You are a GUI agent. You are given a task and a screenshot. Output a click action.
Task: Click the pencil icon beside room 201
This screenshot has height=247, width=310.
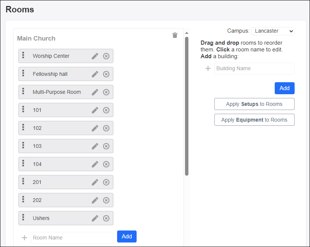click(x=95, y=182)
